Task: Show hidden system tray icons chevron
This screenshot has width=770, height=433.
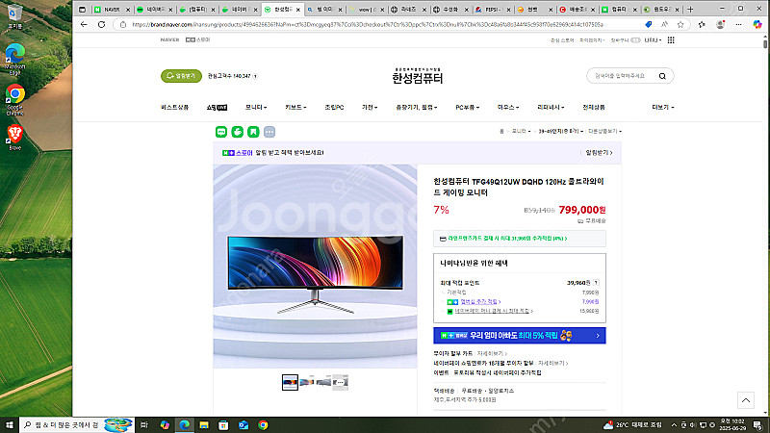Action: 674,425
